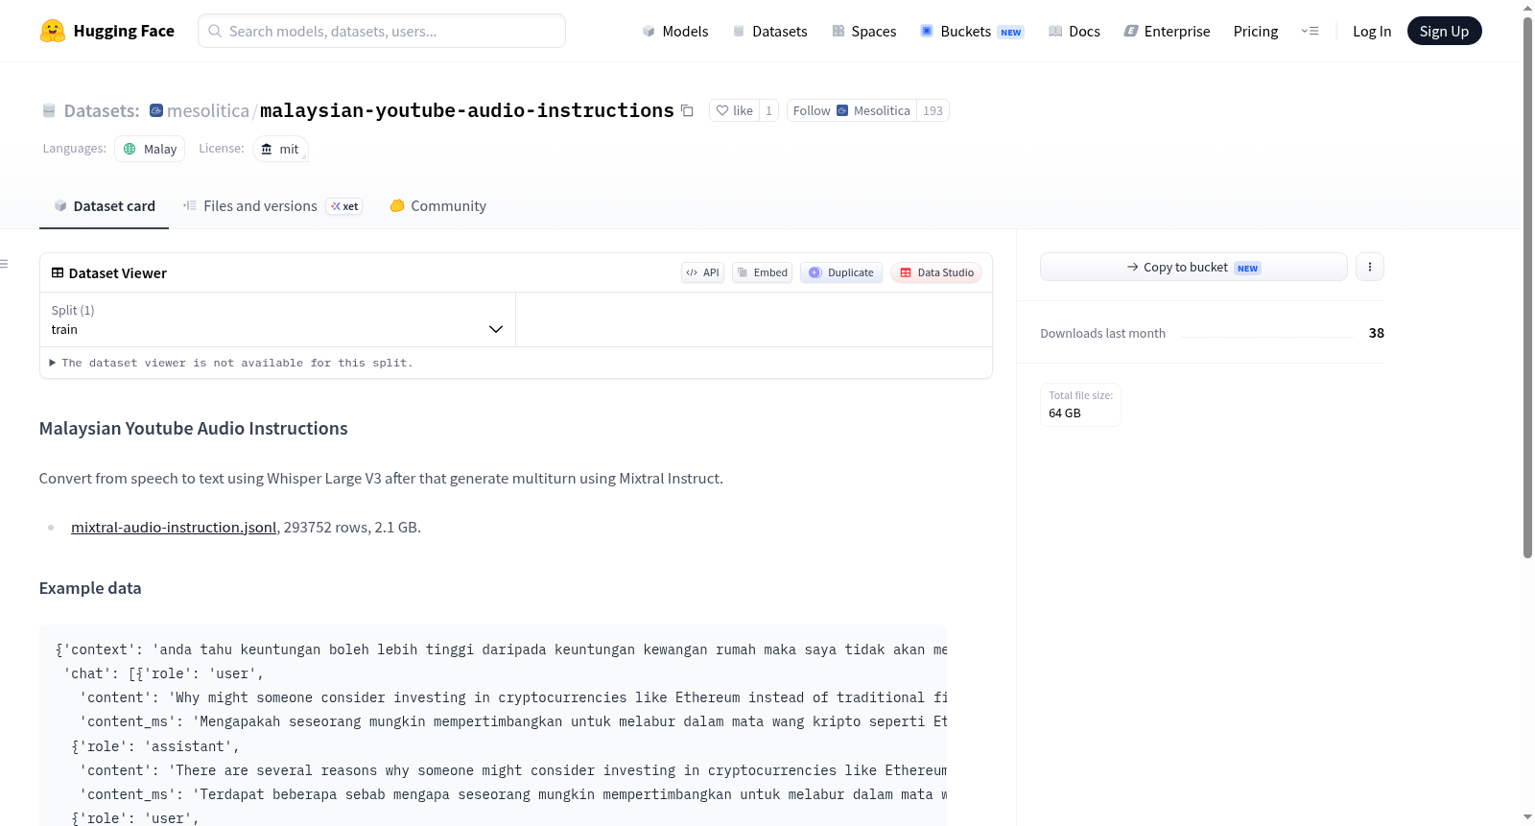Viewport: 1535px width, 826px height.
Task: Expand the more navigation menu icon
Action: [x=1310, y=32]
